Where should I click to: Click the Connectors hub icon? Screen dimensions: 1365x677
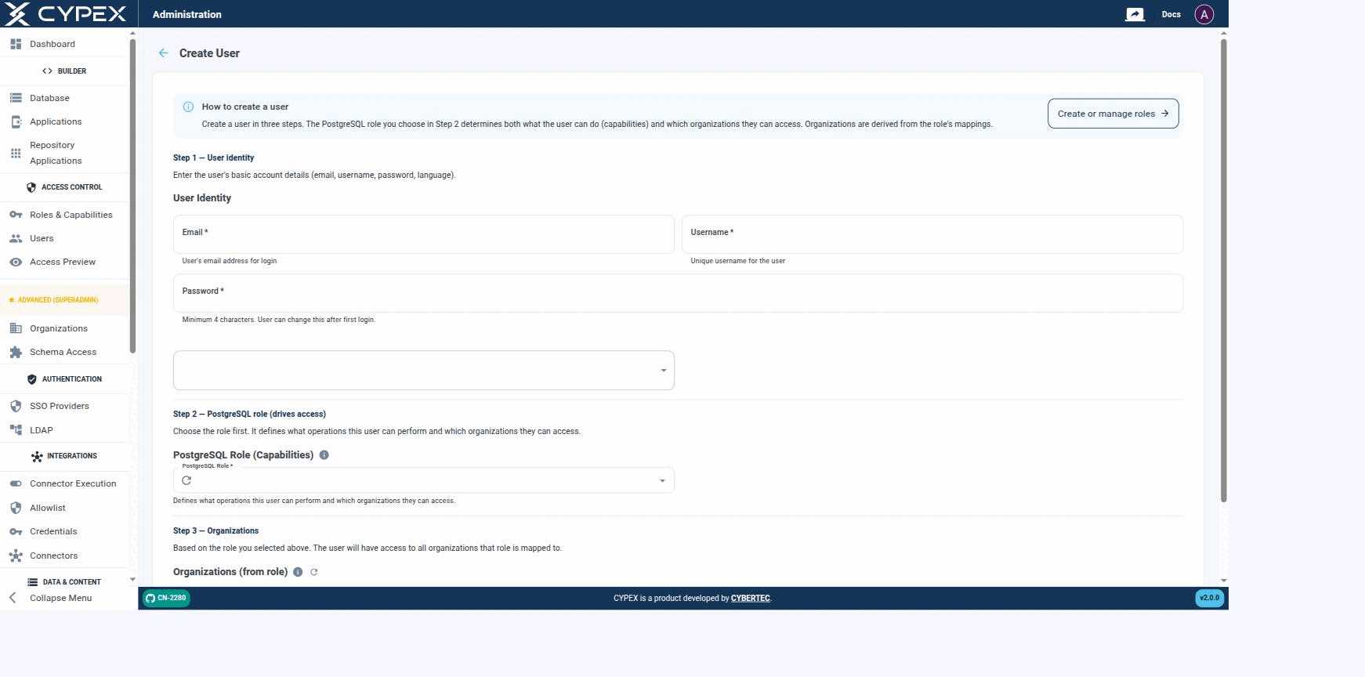(16, 556)
